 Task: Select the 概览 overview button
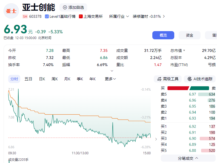click(x=163, y=35)
